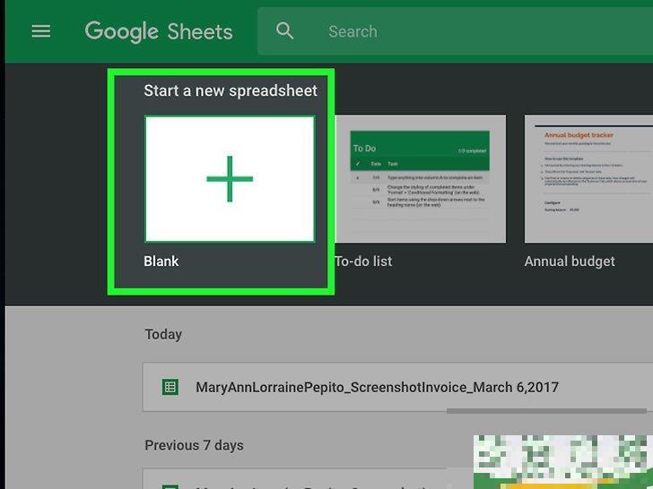
Task: Click the green plus icon for Blank
Action: (230, 178)
